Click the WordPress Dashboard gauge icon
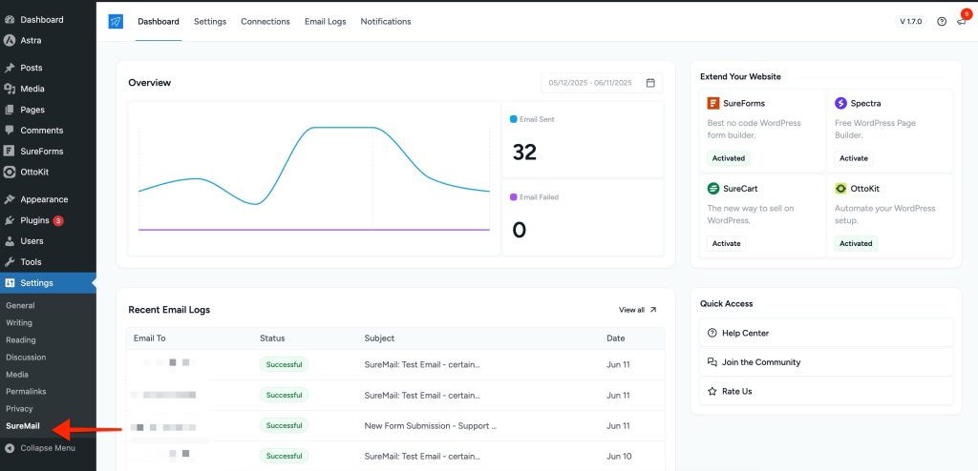 coord(10,20)
